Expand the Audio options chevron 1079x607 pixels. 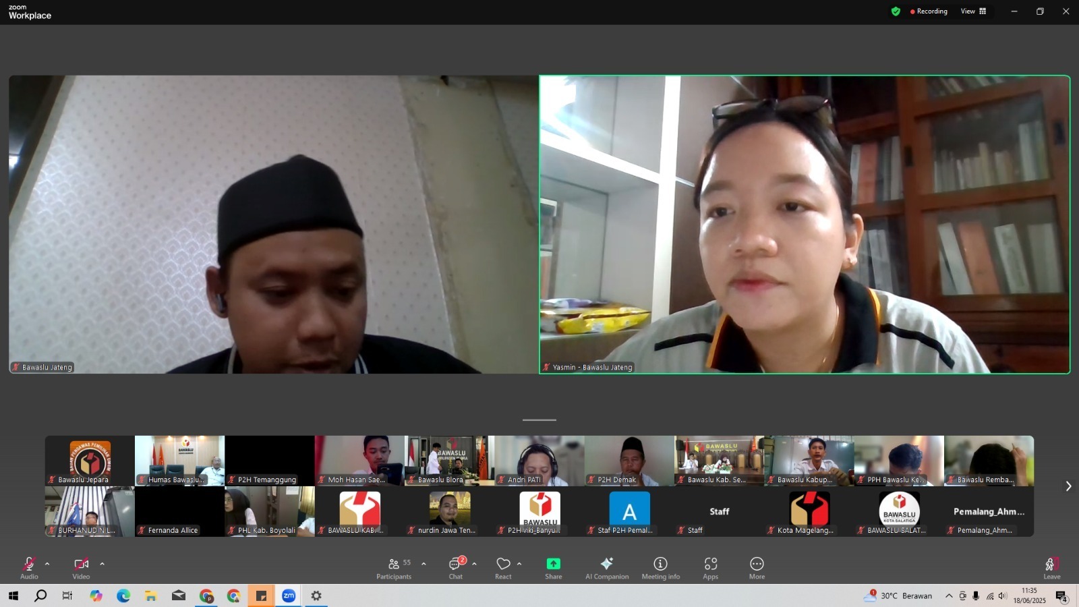coord(47,564)
